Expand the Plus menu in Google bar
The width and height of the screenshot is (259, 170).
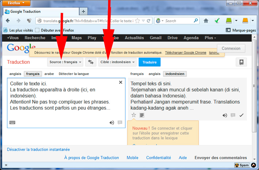tap(210, 38)
